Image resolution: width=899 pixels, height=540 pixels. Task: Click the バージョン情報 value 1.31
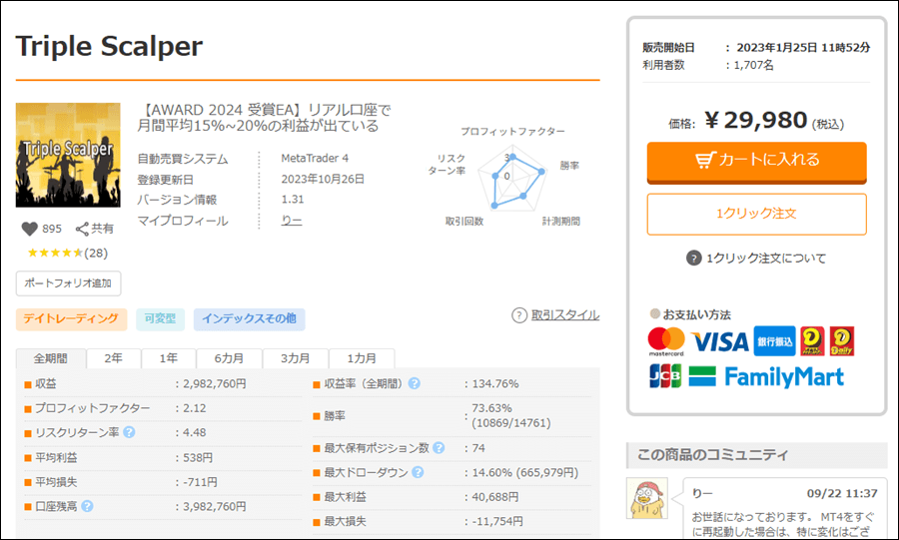pyautogui.click(x=293, y=200)
